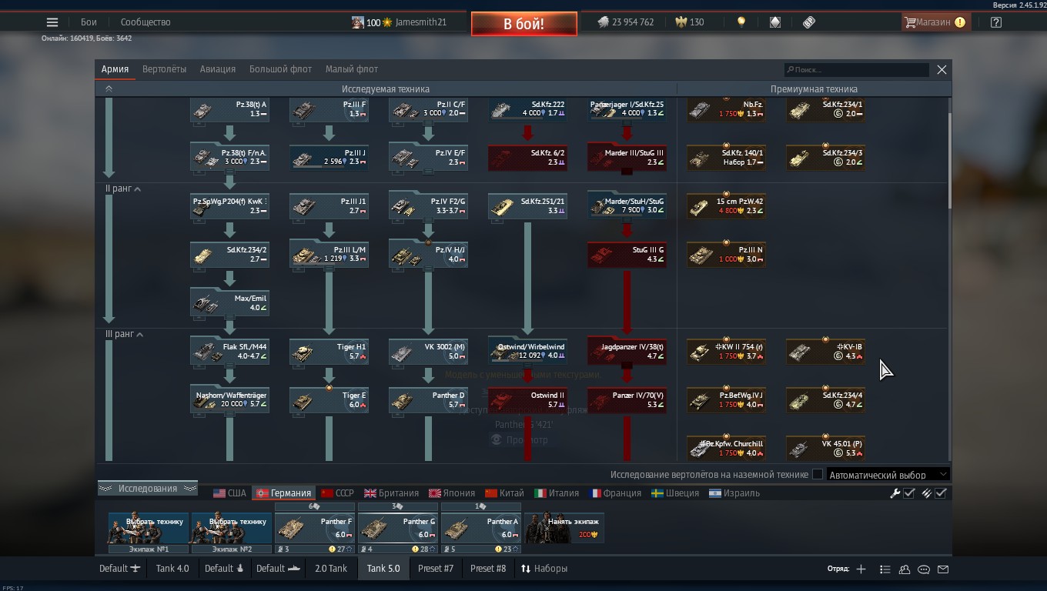
Task: Open the help question mark icon
Action: [x=995, y=22]
